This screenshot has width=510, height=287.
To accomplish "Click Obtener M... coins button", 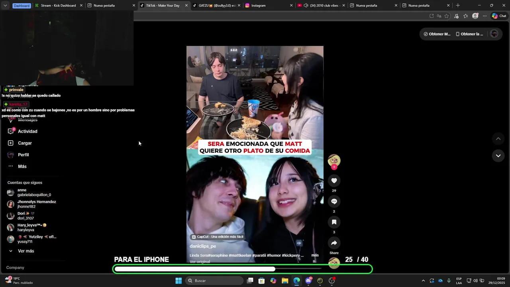I will click(x=437, y=34).
